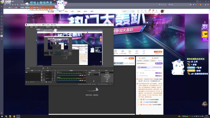Move scene up in OBS Scenes panel

31,82
